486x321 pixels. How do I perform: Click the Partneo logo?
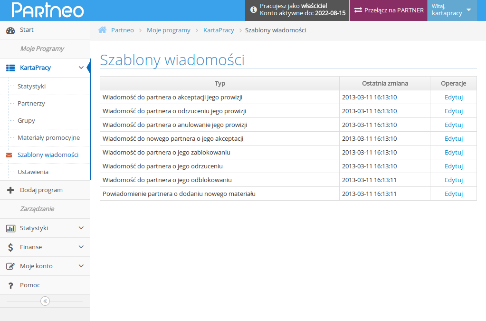pos(48,10)
